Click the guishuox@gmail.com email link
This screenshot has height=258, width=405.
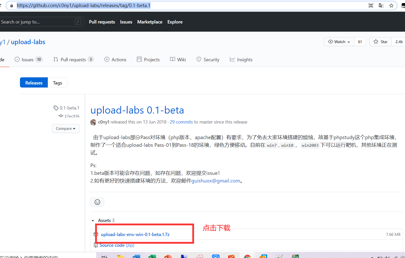(x=216, y=181)
